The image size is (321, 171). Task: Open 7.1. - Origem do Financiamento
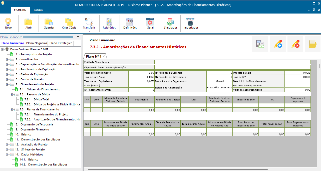click(x=40, y=89)
